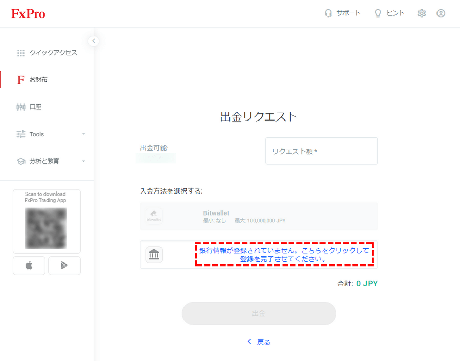Collapse the sidebar with arrow button

click(x=94, y=41)
